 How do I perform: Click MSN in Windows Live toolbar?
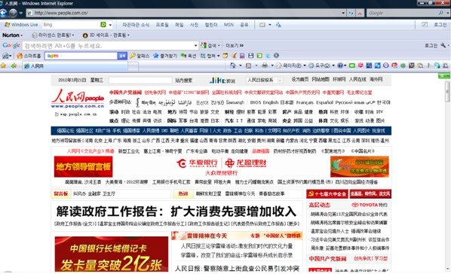[229, 25]
